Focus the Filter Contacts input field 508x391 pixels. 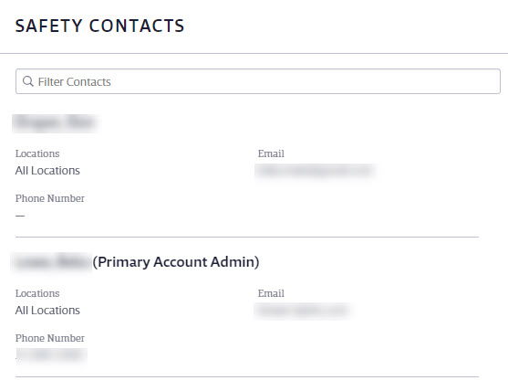coord(258,81)
